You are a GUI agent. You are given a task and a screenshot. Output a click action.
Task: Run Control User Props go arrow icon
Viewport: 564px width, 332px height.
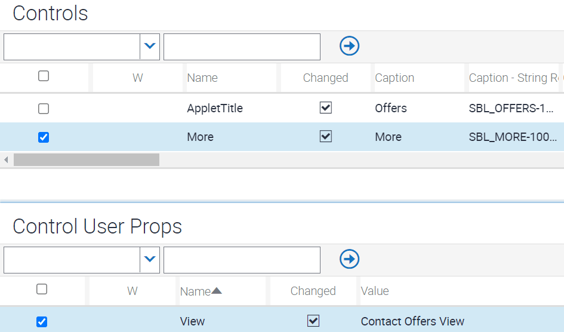(349, 259)
